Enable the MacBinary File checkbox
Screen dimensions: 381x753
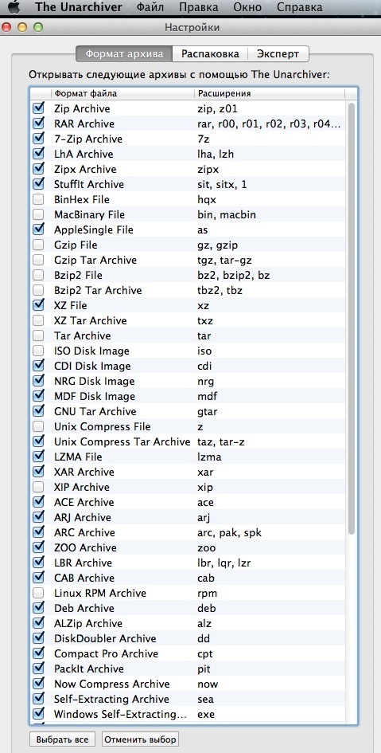(38, 214)
